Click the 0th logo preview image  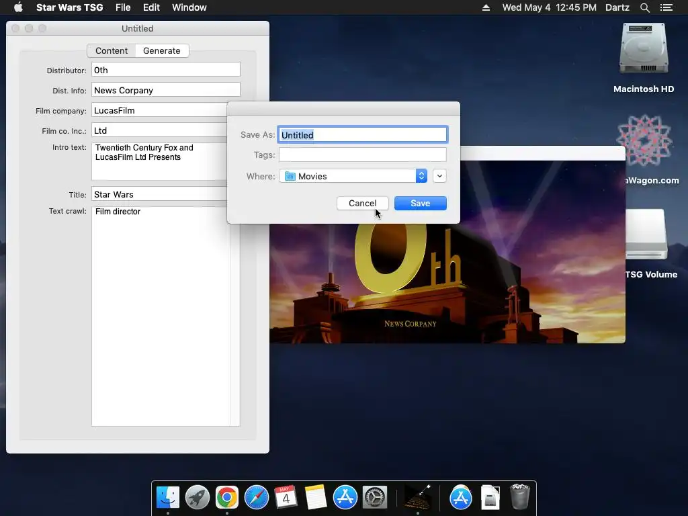pyautogui.click(x=447, y=252)
